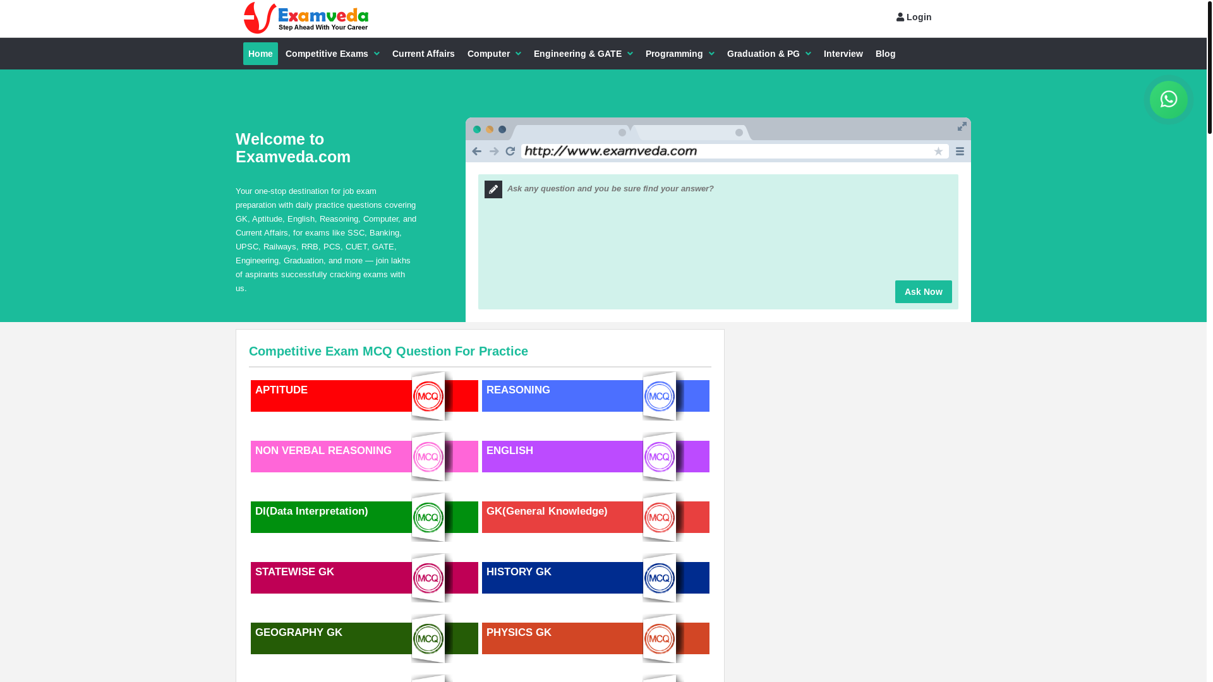This screenshot has height=682, width=1213.
Task: Click the examveda.com address bar illustration
Action: [735, 152]
